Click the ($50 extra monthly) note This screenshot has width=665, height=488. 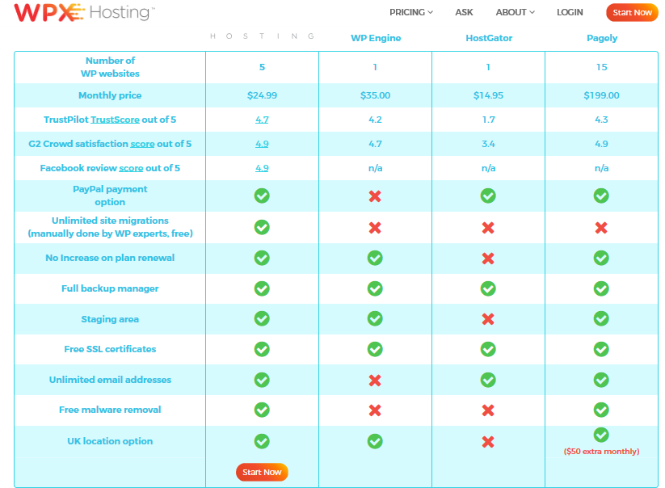point(601,451)
